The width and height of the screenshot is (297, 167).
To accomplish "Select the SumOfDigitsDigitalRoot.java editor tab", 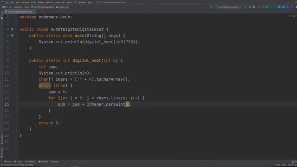I will (x=19, y=12).
